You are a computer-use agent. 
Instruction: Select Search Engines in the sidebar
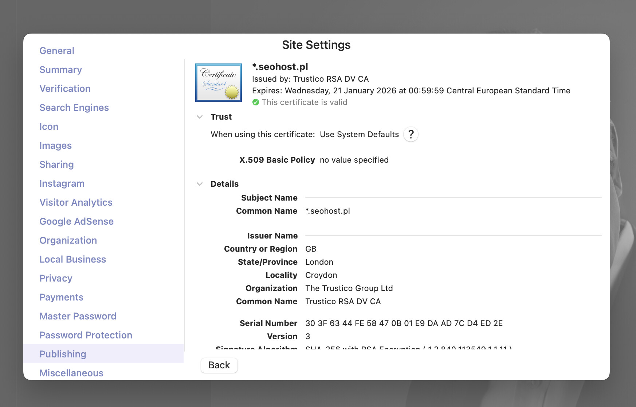[74, 108]
